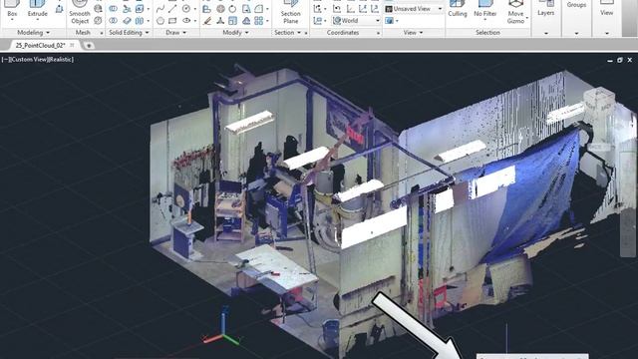The height and width of the screenshot is (359, 638).
Task: Click the UCS axis icon in the viewport
Action: pyautogui.click(x=222, y=327)
